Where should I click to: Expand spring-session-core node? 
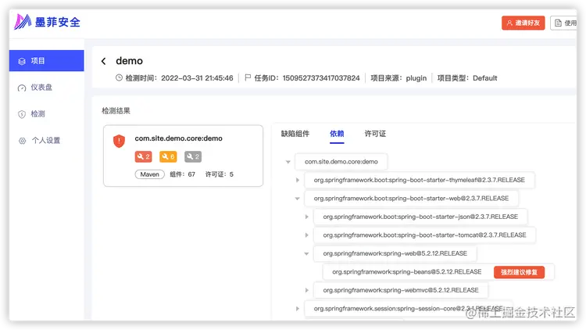[x=298, y=309]
